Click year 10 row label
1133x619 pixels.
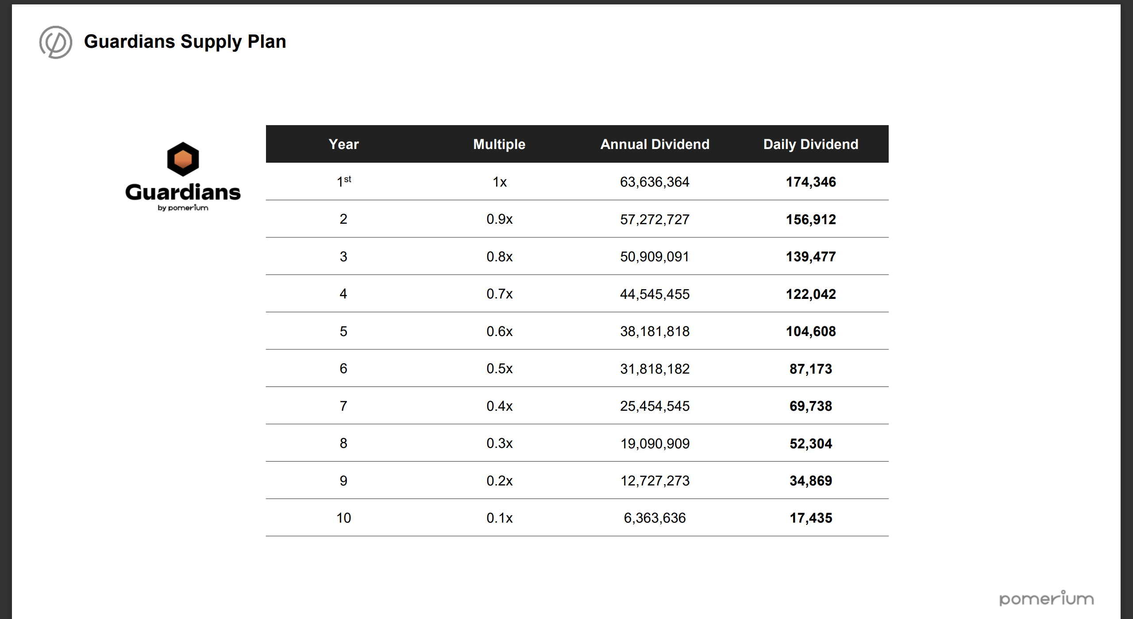[343, 518]
